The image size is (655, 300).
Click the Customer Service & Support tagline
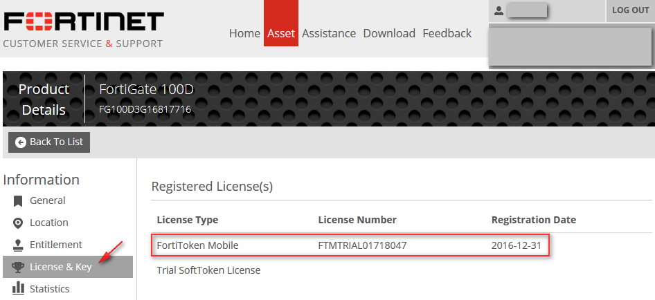click(x=82, y=44)
